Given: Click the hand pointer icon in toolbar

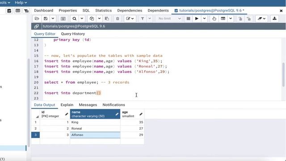Looking at the screenshot, I should (214, 19).
